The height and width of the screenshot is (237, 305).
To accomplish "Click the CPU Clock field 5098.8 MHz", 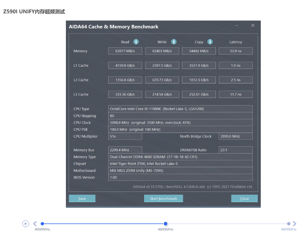I will [x=180, y=123].
